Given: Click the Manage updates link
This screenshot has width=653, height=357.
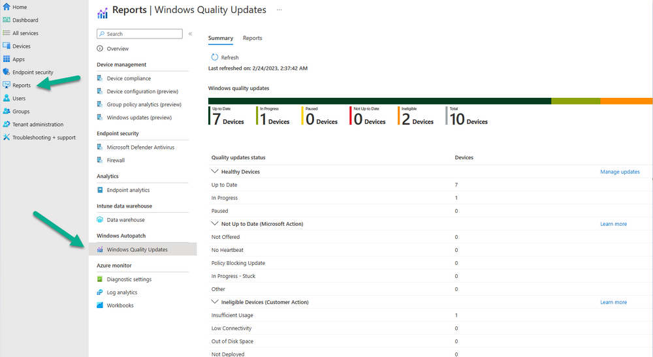Looking at the screenshot, I should point(620,172).
